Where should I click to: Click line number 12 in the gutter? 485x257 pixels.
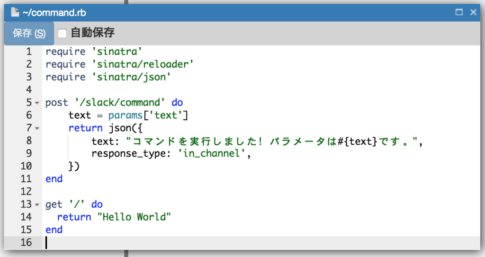tap(27, 191)
